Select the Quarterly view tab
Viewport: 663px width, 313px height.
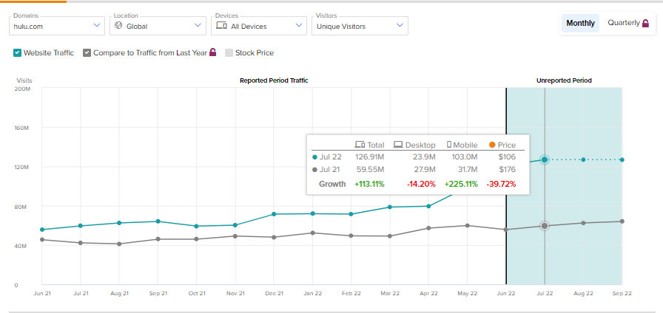(x=623, y=23)
